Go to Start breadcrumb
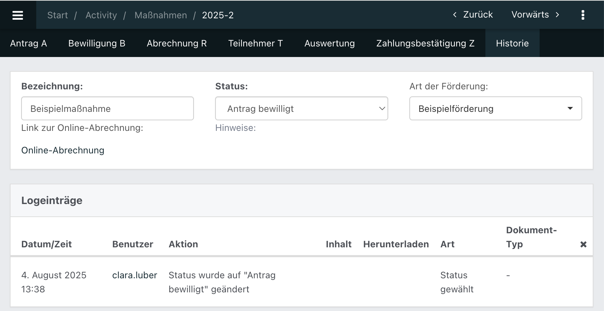 (58, 15)
